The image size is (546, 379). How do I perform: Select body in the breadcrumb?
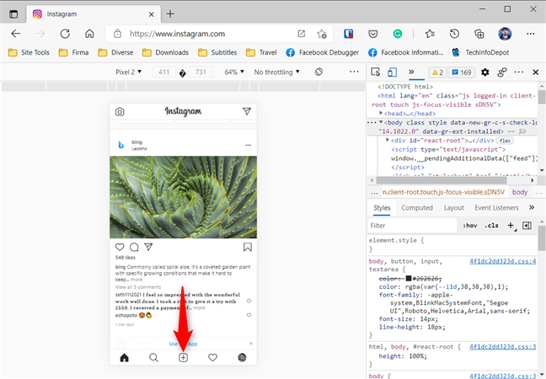tap(520, 192)
